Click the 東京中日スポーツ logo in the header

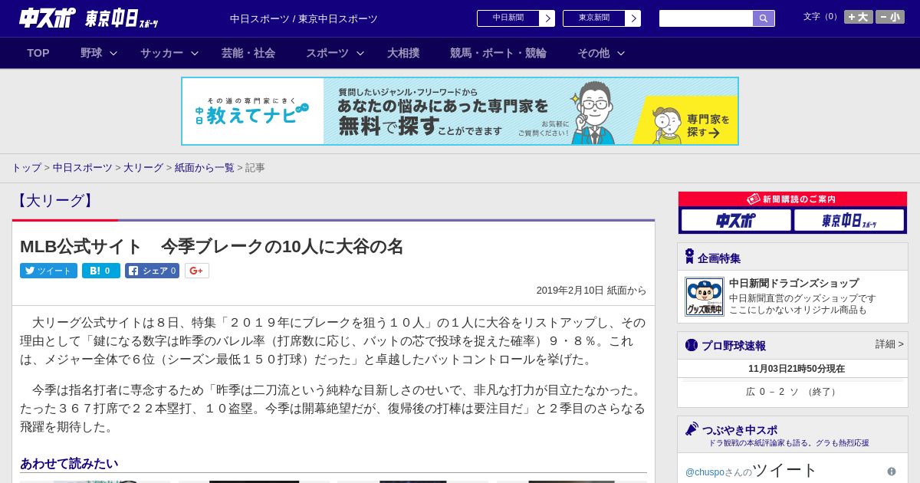(122, 18)
